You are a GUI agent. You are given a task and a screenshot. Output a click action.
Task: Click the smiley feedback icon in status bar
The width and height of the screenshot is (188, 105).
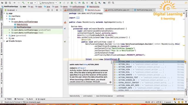pos(179,102)
